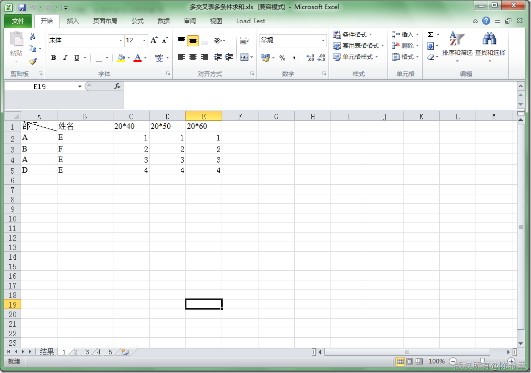This screenshot has height=373, width=531.
Task: Toggle bottom vertical alignment
Action: point(205,41)
